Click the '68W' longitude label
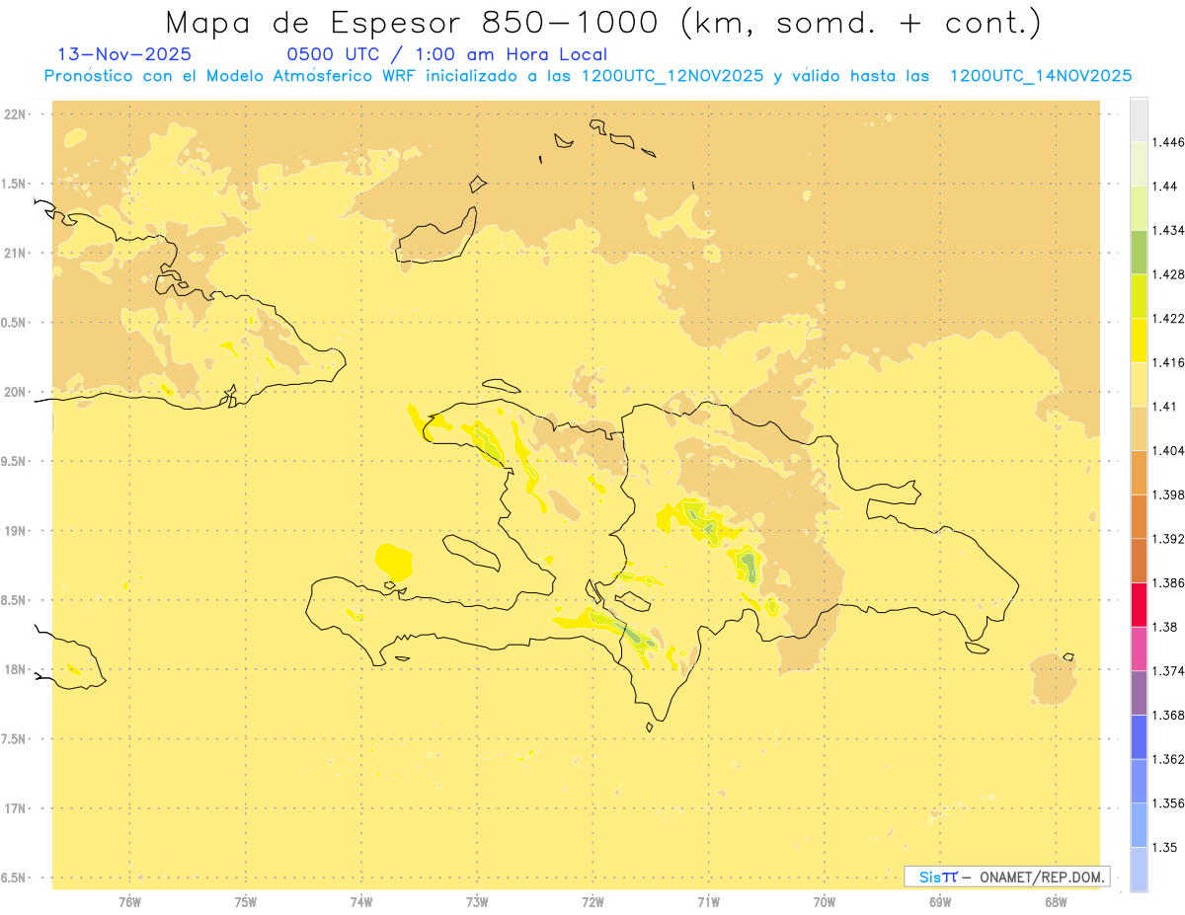The width and height of the screenshot is (1185, 915). (x=1056, y=901)
